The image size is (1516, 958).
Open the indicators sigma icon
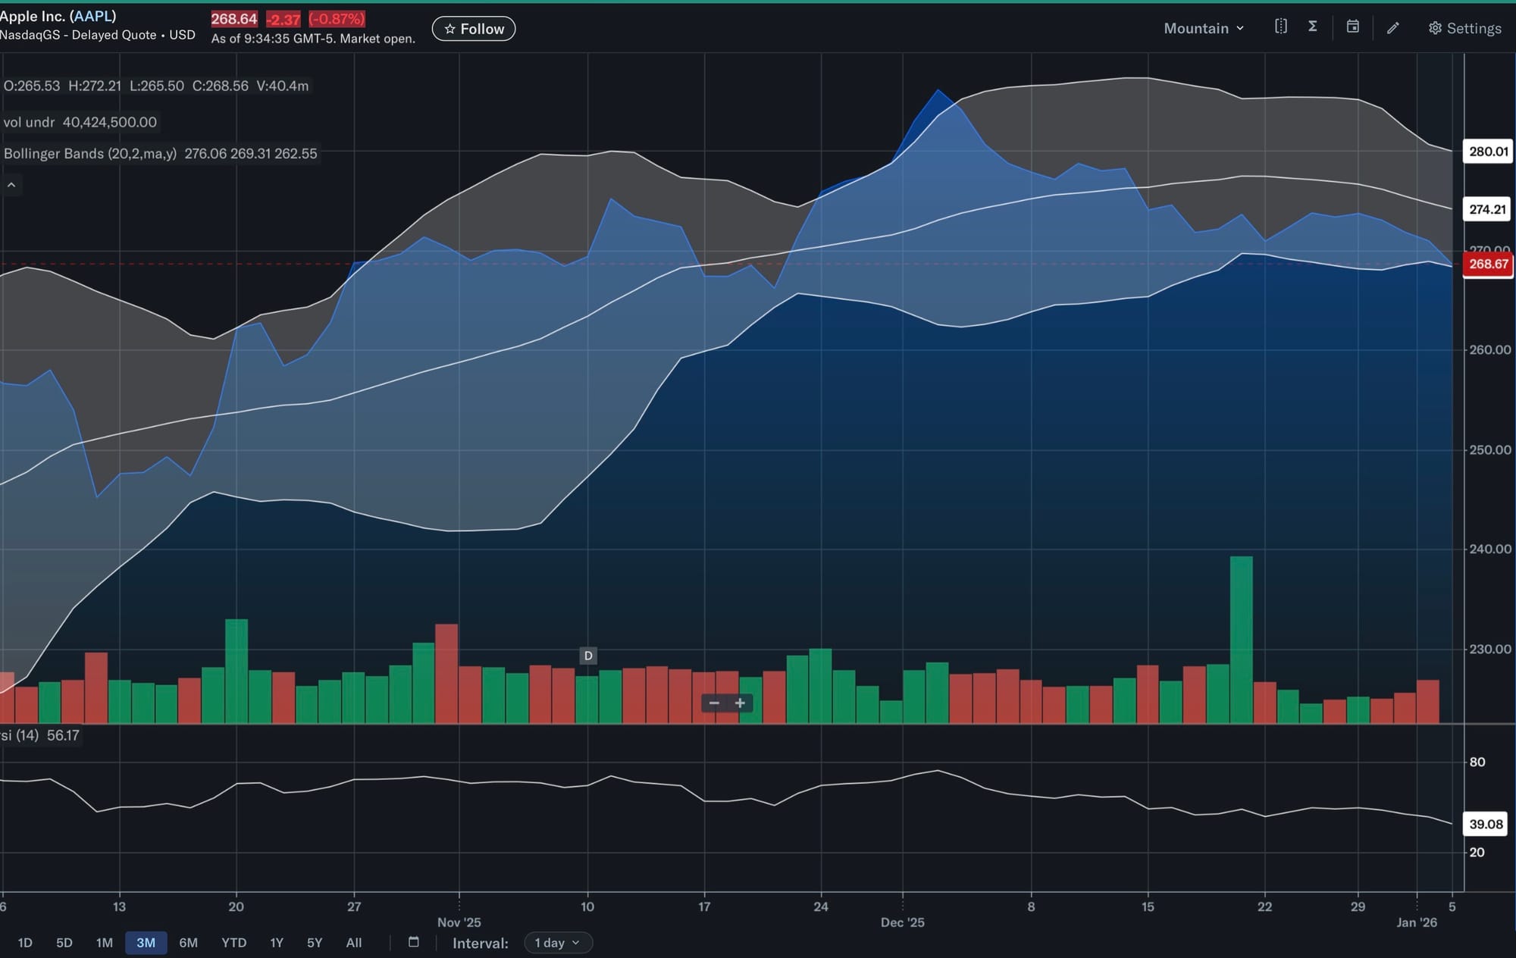(x=1313, y=27)
